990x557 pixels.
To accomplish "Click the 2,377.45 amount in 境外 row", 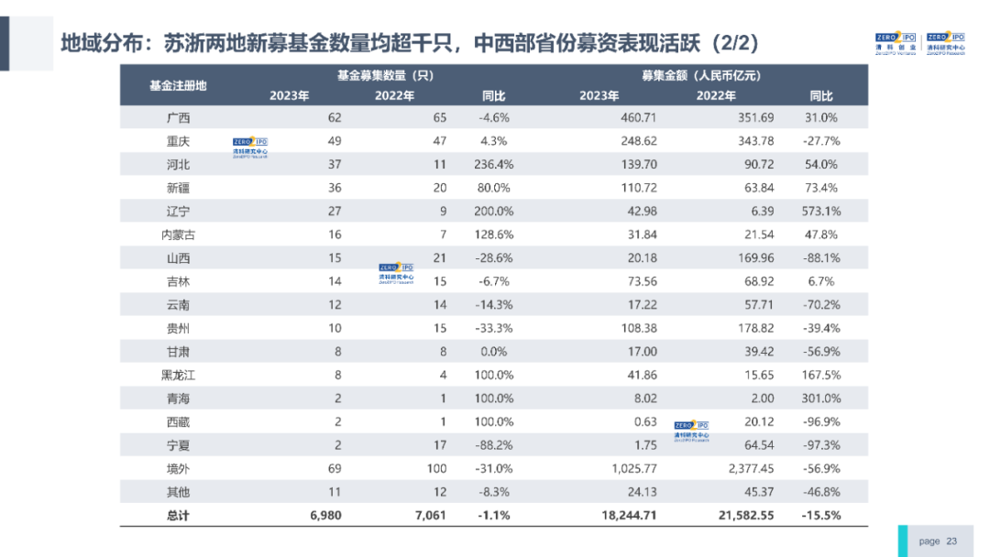I will [x=751, y=469].
